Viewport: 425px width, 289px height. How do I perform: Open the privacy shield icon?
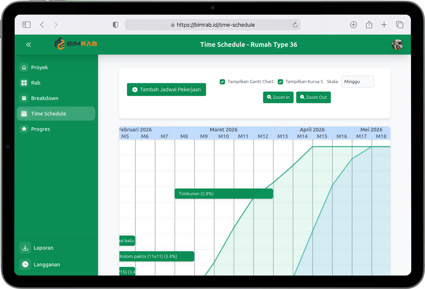click(x=116, y=25)
